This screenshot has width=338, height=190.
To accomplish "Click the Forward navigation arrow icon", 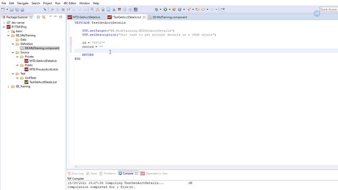I will [212, 9].
